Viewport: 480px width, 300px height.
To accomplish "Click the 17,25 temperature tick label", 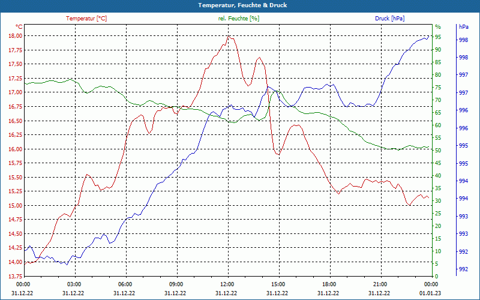I will pyautogui.click(x=14, y=79).
